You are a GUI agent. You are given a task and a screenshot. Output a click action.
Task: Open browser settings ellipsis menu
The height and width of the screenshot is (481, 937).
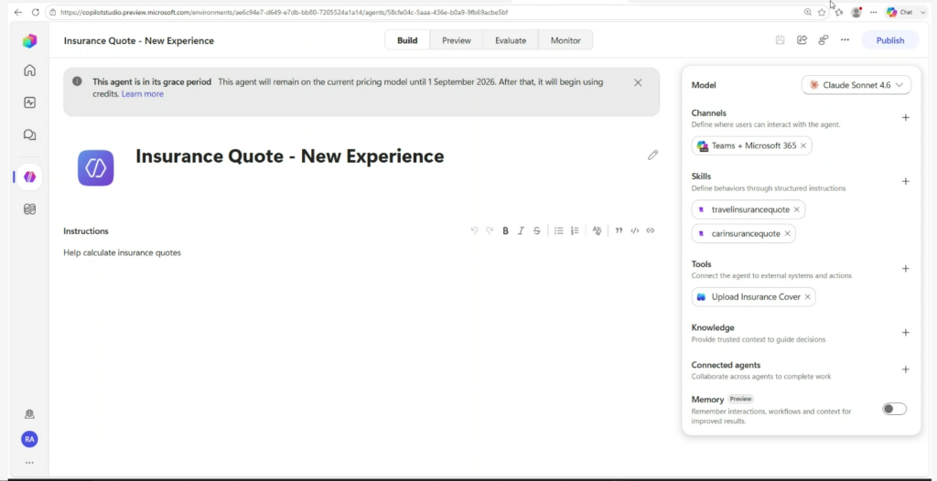pyautogui.click(x=873, y=12)
